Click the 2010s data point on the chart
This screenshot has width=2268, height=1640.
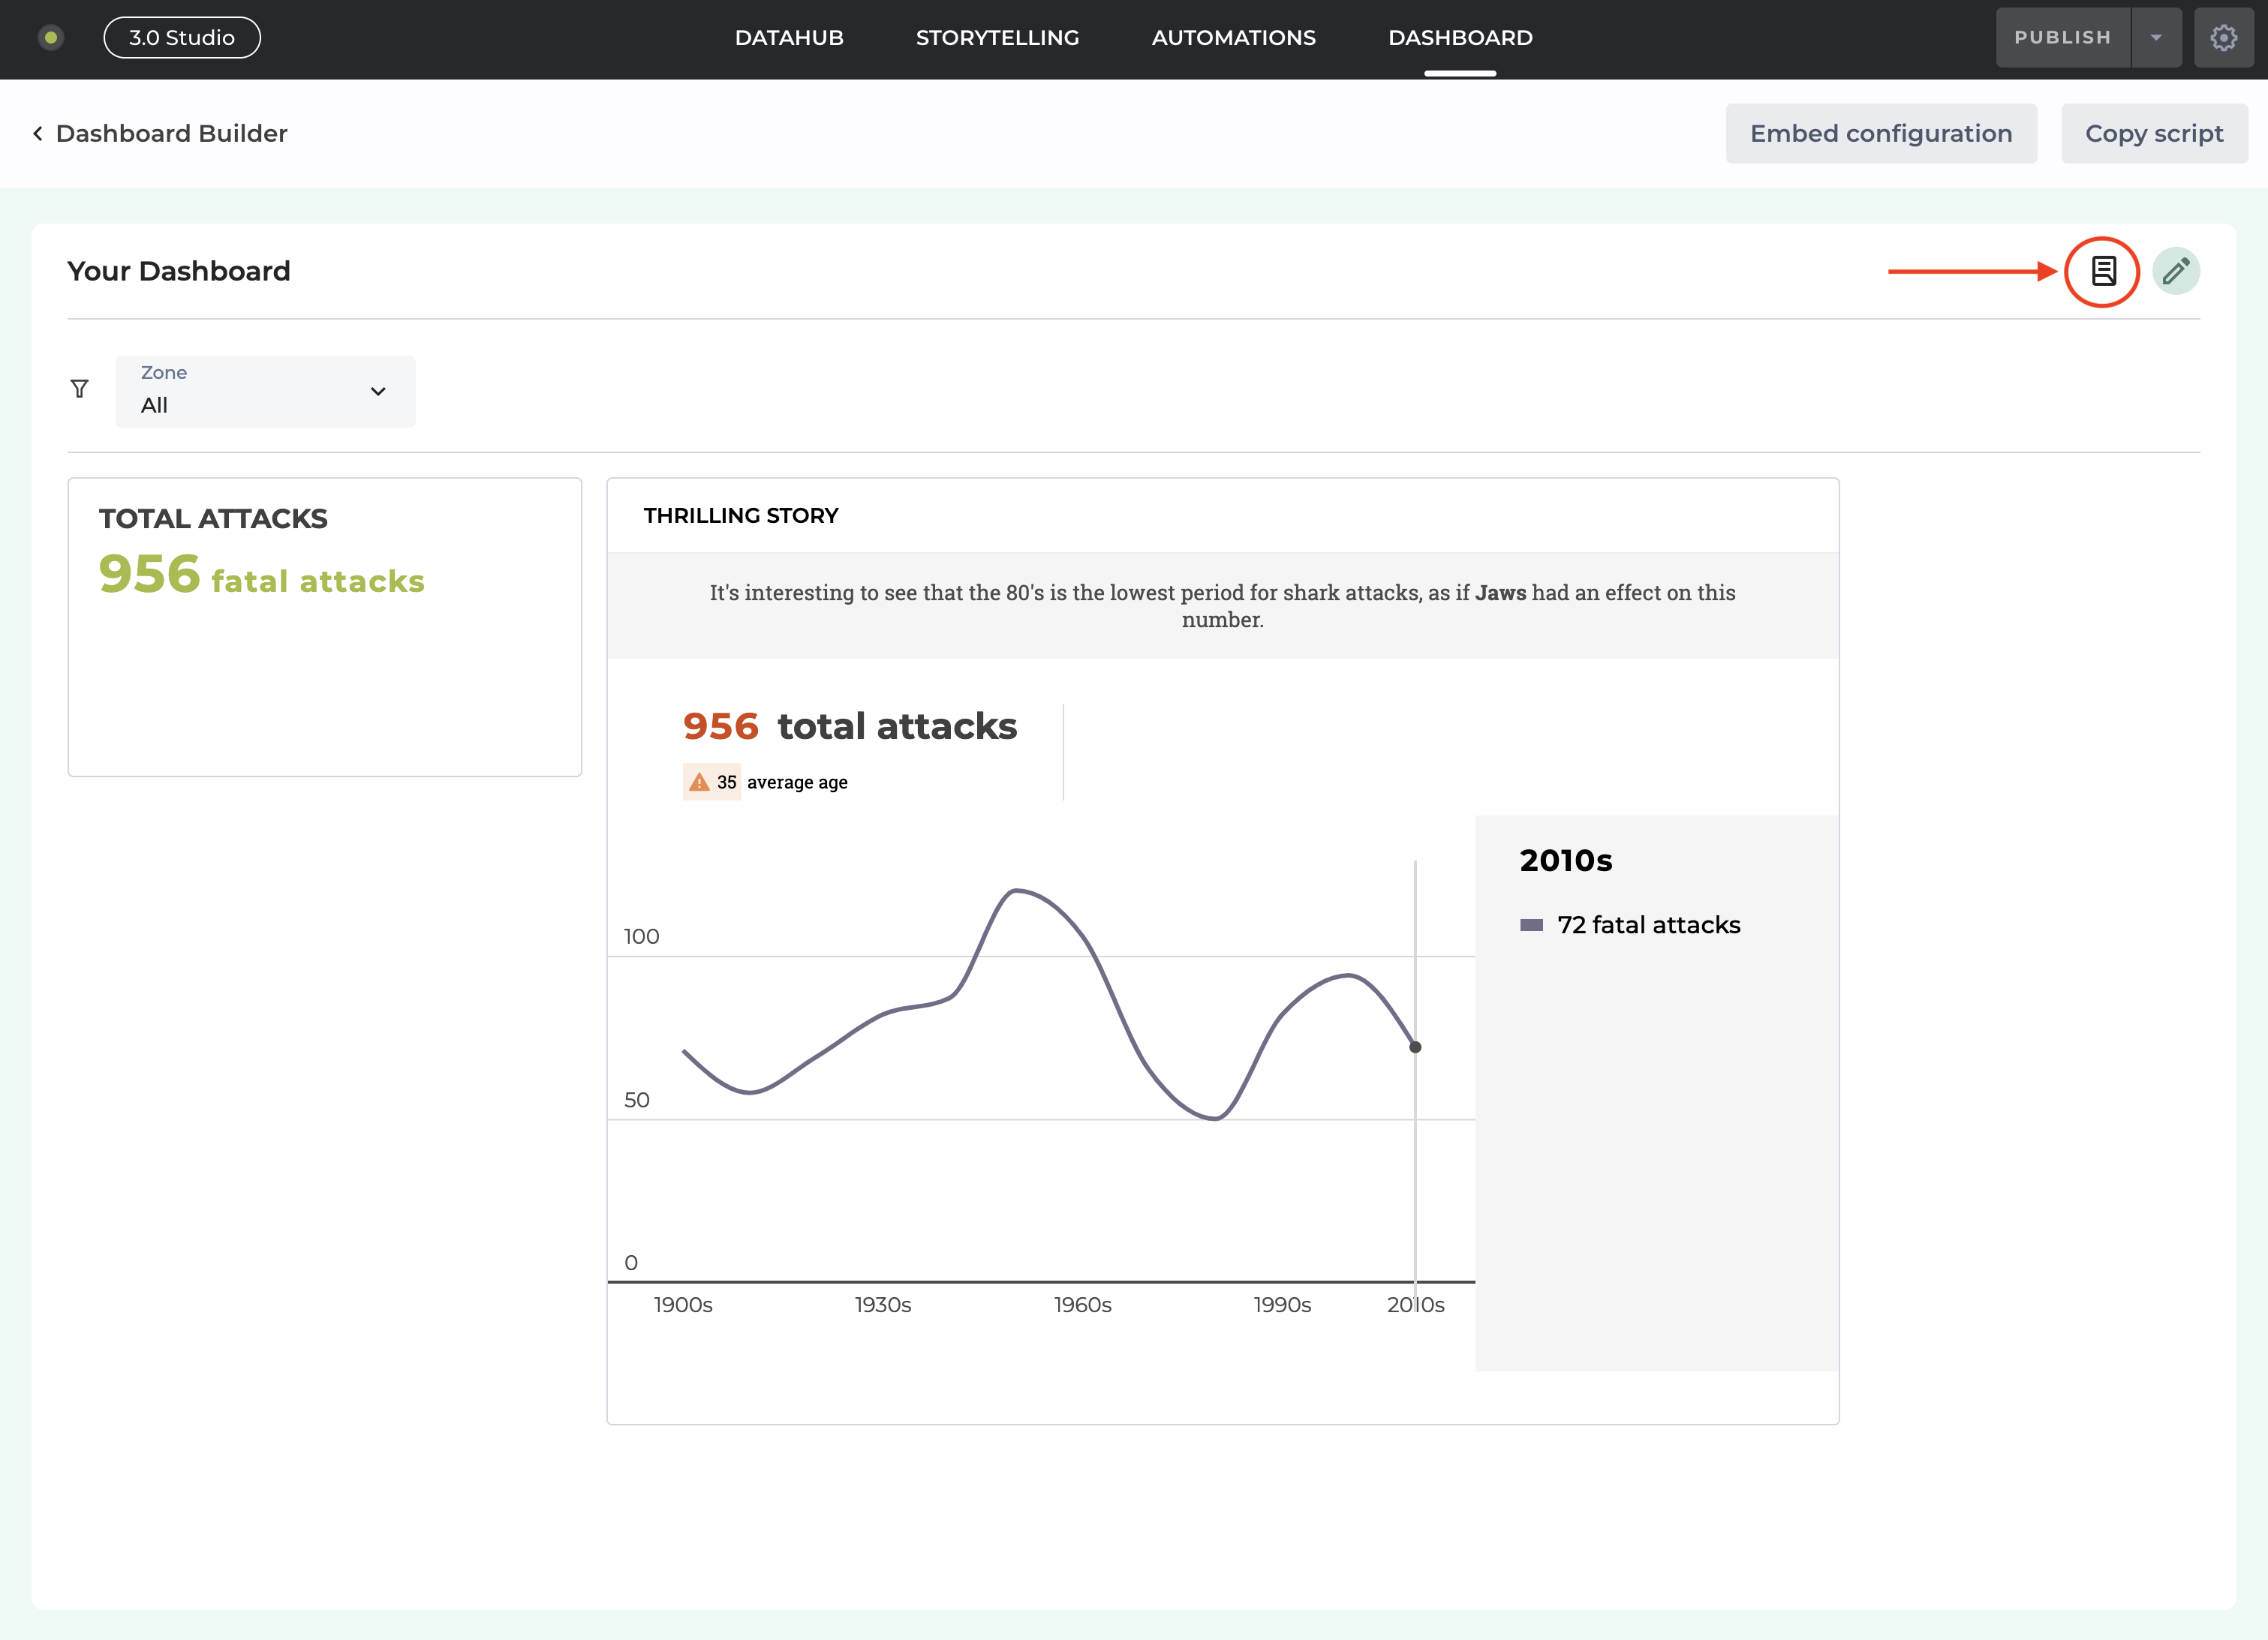pyautogui.click(x=1415, y=1047)
